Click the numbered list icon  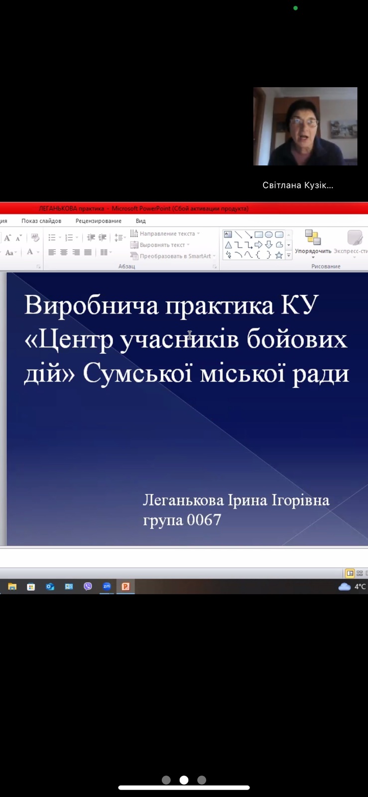tap(69, 238)
